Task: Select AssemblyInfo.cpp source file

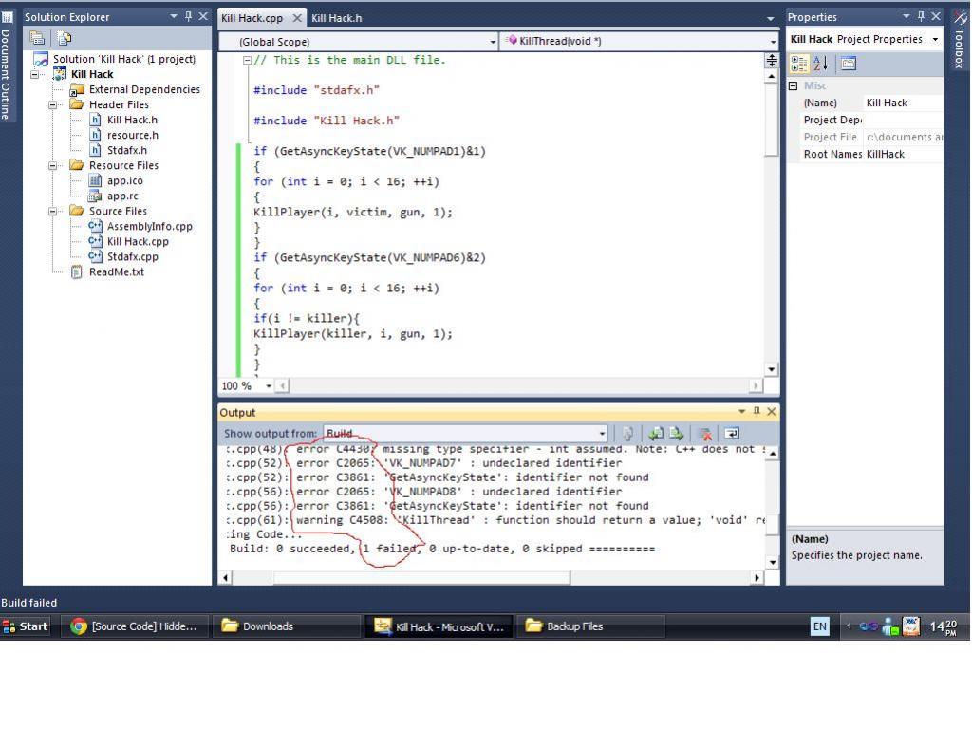Action: click(x=149, y=226)
